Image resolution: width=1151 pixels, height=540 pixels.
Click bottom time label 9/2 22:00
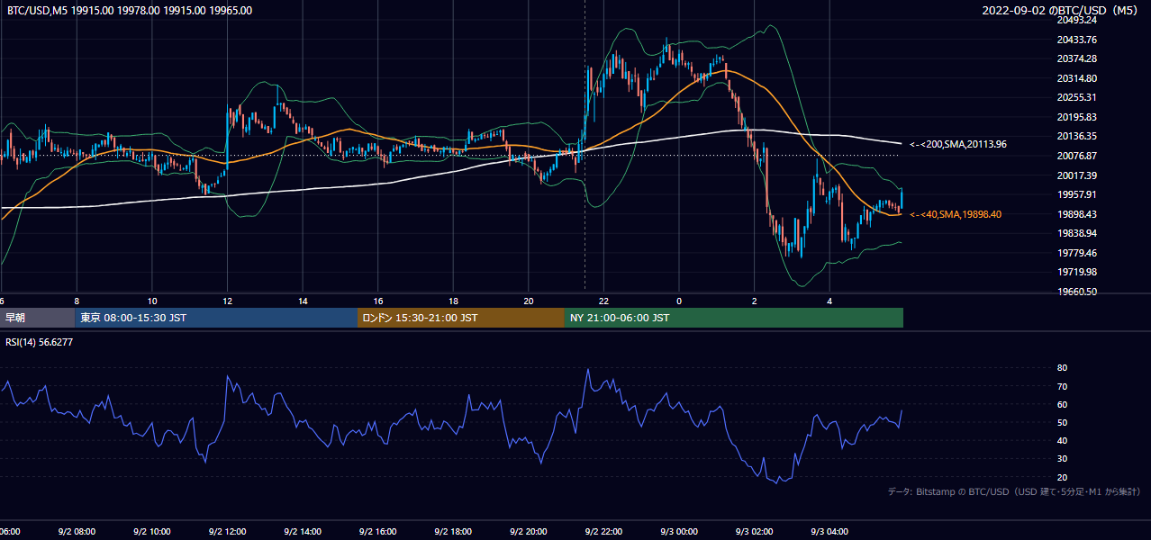(x=603, y=532)
